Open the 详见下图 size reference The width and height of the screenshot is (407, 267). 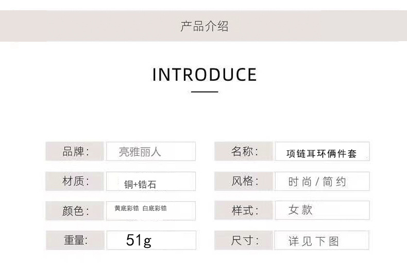[x=322, y=241]
